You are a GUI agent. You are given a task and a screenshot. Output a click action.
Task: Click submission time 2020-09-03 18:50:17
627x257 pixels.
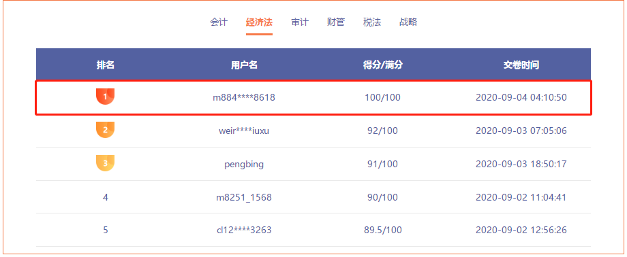pos(521,164)
